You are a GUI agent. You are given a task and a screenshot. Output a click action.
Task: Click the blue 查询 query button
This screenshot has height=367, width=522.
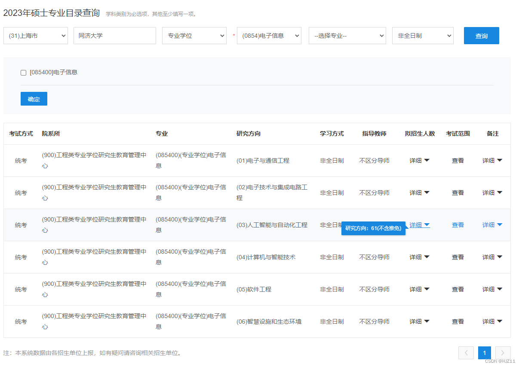coord(481,36)
